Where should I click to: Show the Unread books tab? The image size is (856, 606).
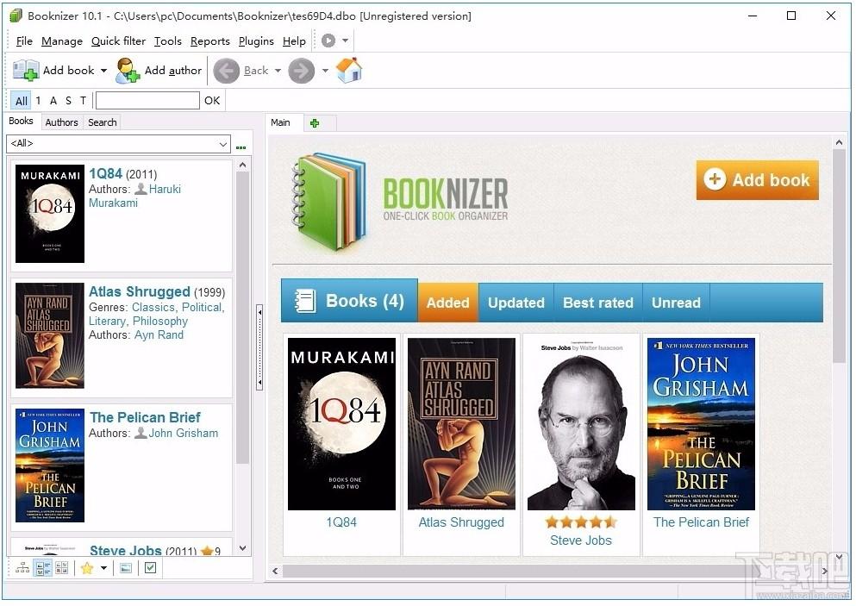click(x=676, y=303)
